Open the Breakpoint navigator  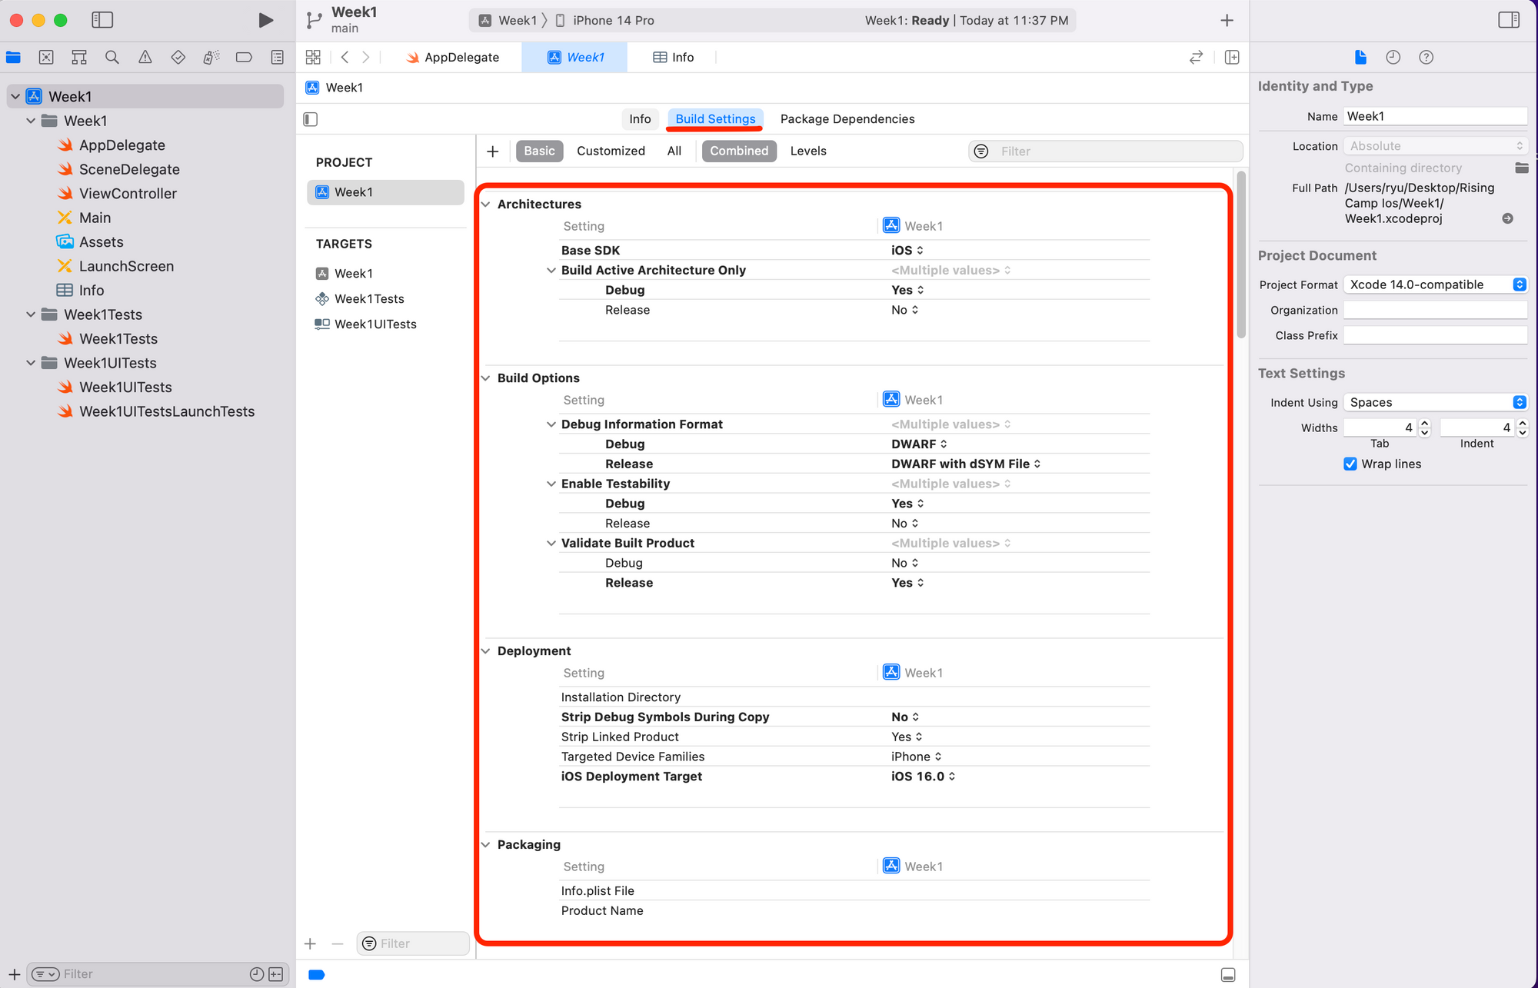244,57
